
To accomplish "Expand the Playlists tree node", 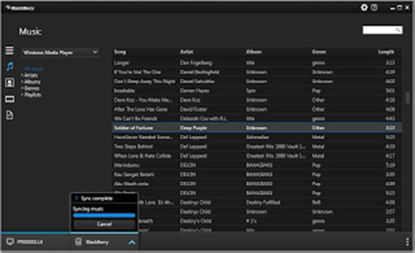I will point(22,94).
